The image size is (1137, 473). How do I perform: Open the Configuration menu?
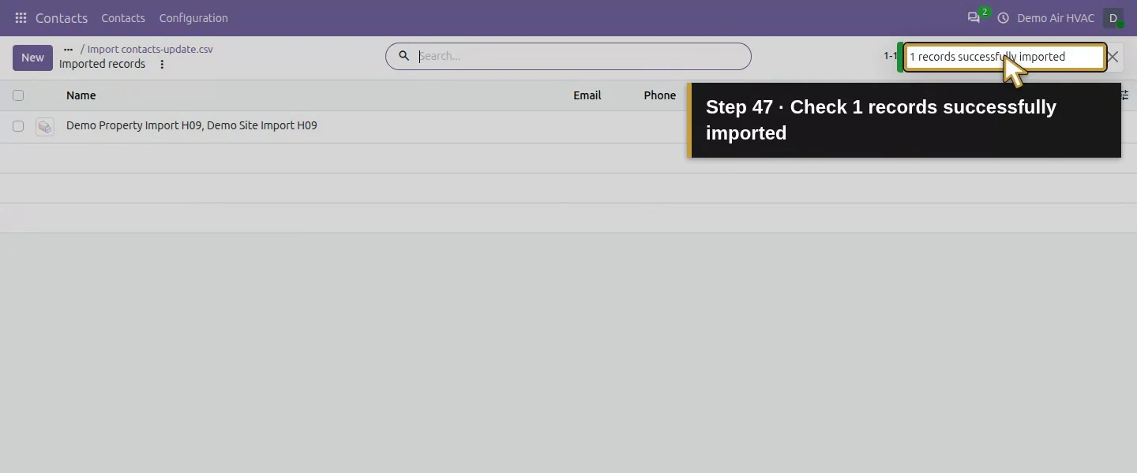click(x=193, y=18)
